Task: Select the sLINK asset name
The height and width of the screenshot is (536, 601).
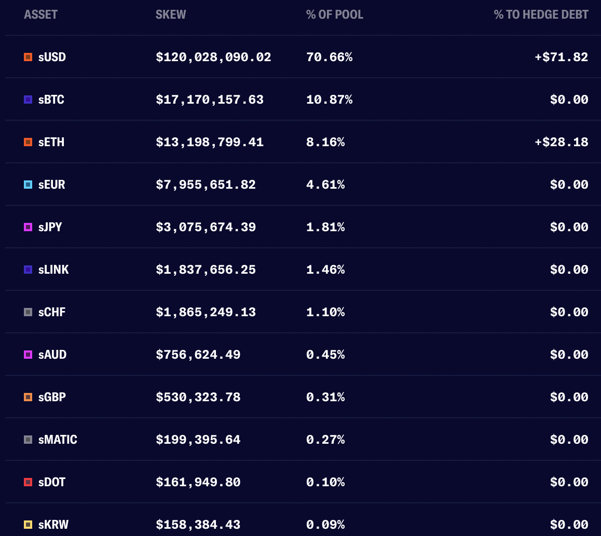Action: click(x=53, y=270)
